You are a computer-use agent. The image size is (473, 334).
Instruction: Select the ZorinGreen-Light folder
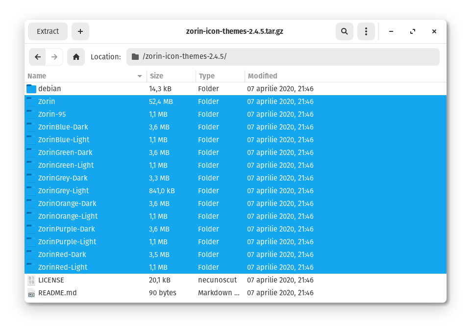tap(235, 165)
